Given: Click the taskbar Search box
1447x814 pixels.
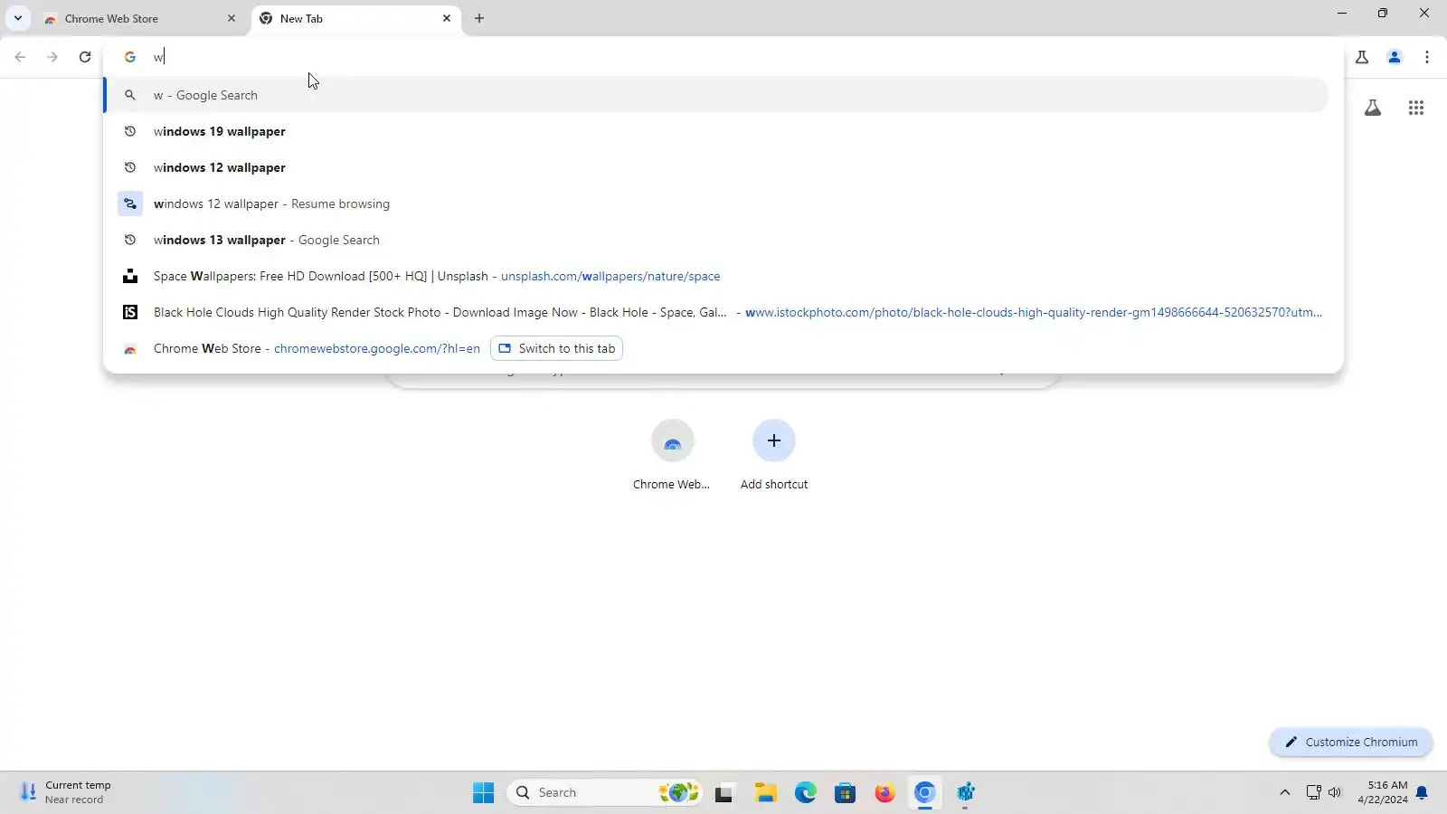Looking at the screenshot, I should (x=604, y=792).
